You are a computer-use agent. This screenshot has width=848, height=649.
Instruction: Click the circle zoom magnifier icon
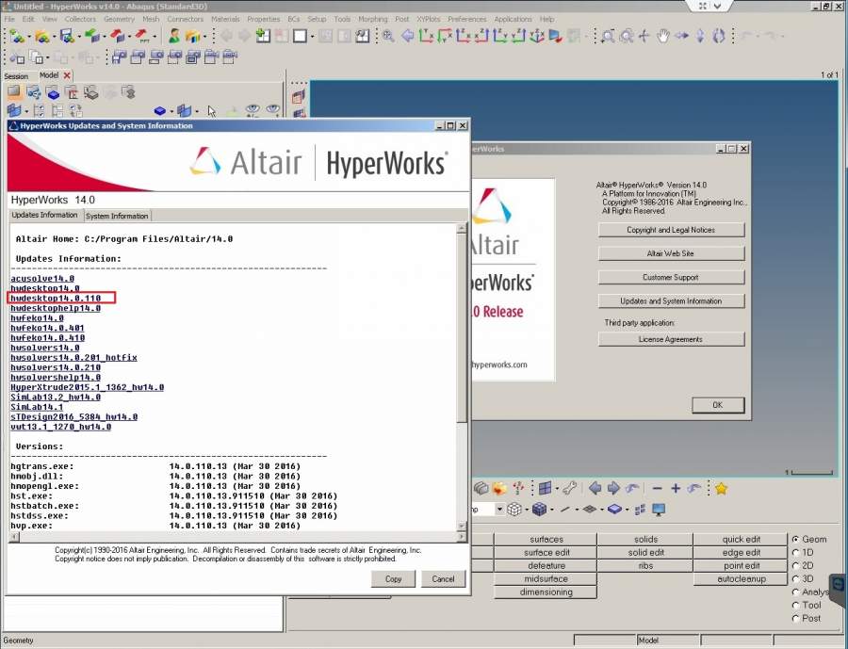(x=627, y=36)
